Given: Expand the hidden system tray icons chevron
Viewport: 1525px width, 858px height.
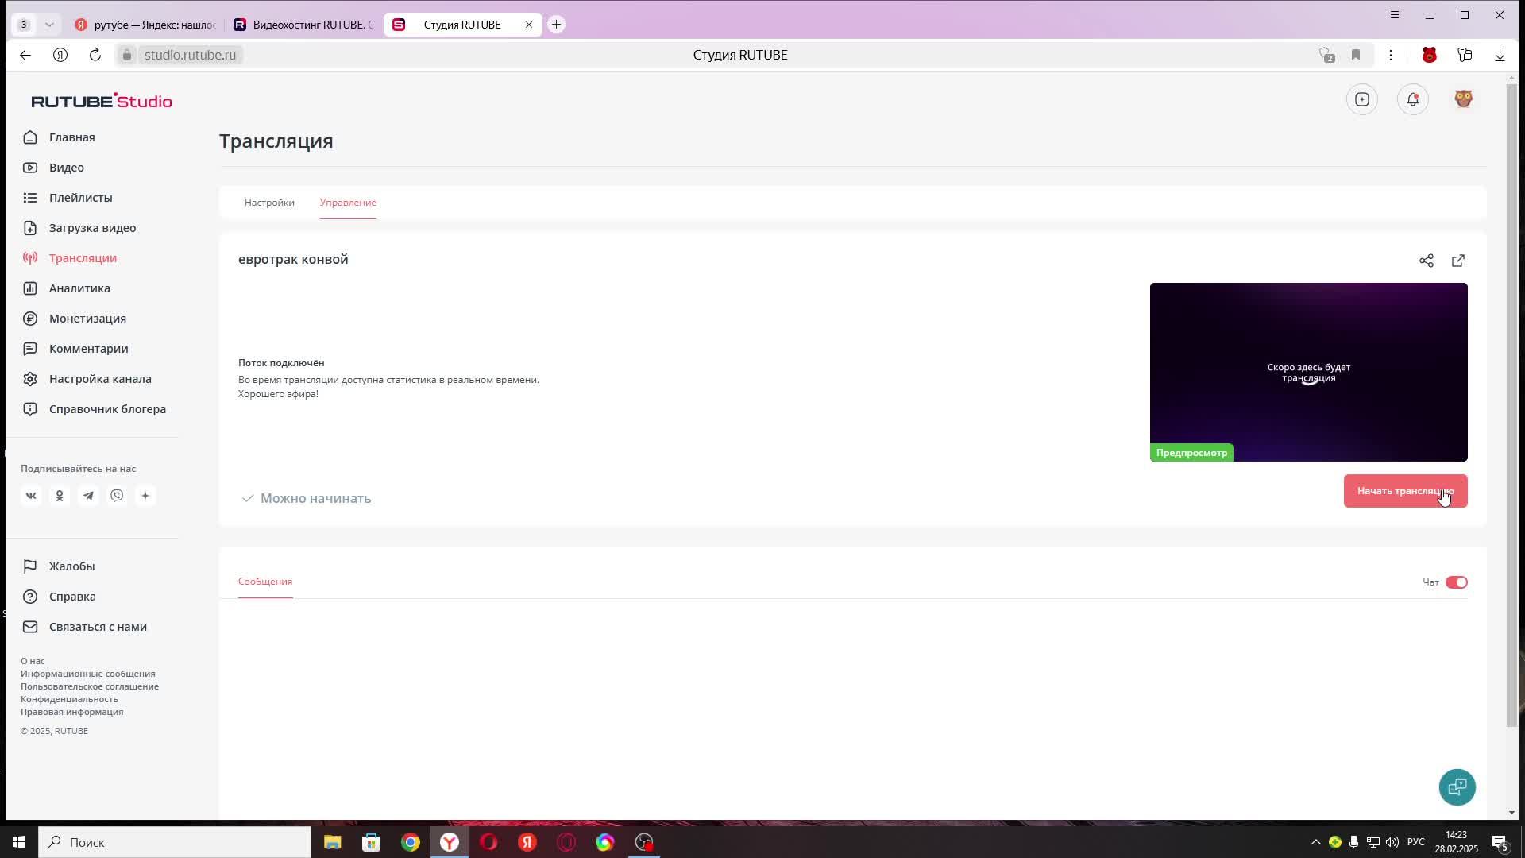Looking at the screenshot, I should click(1315, 842).
